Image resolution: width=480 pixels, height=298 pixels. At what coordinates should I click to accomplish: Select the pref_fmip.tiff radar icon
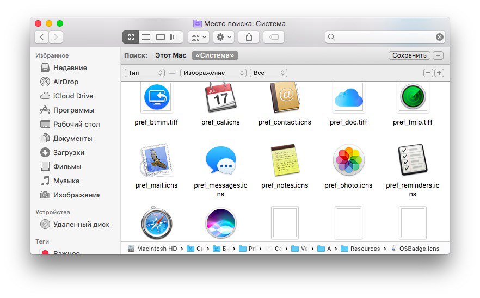(413, 97)
